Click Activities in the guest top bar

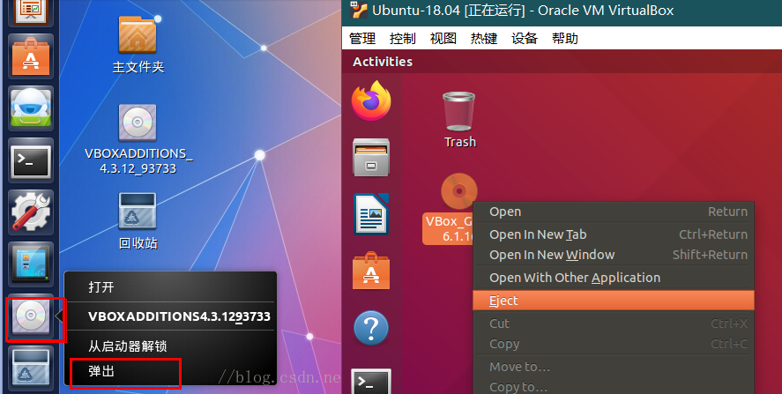point(383,62)
